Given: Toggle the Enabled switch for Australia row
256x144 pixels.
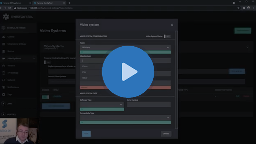Looking at the screenshot, I should click(x=45, y=97).
